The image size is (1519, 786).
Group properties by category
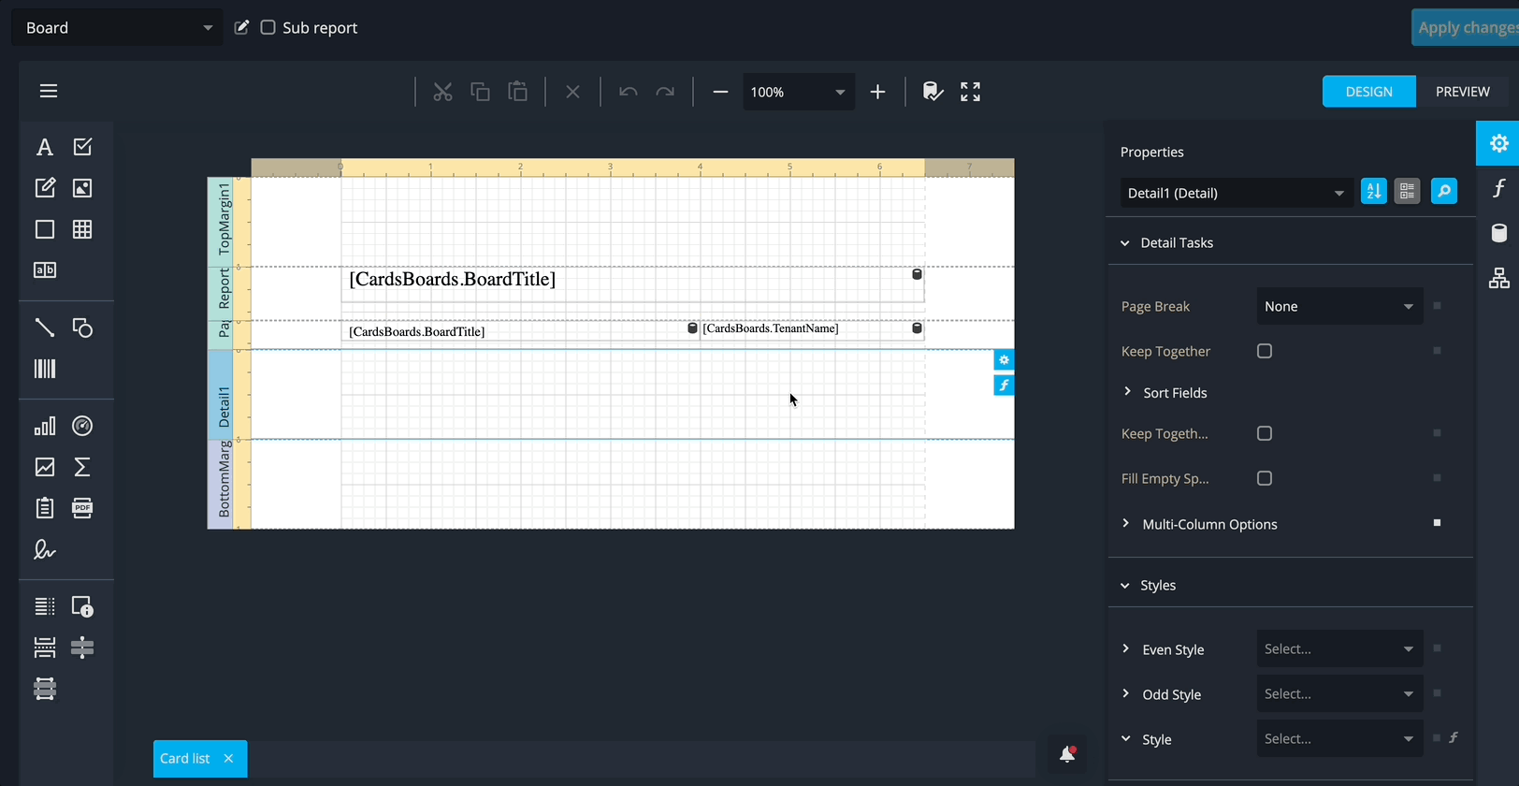[1408, 191]
